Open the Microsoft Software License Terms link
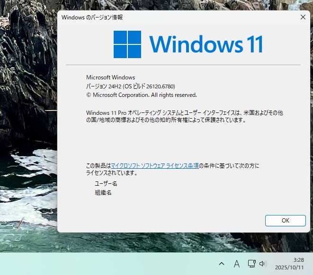Screen dimensions: 313x275 [155, 165]
